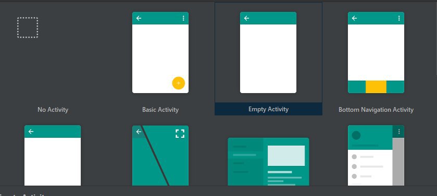The width and height of the screenshot is (437, 196).
Task: Click the three-dot menu in navigation drawer preview
Action: click(399, 132)
